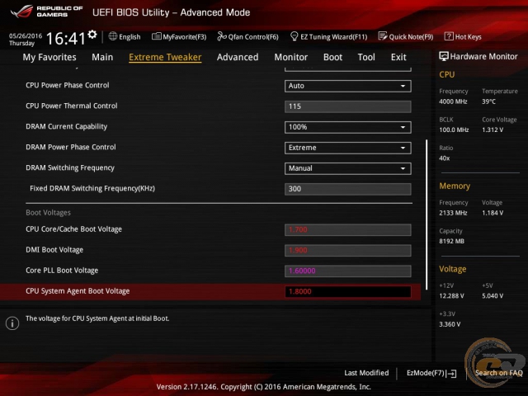Select CPU System Agent Boot Voltage row
528x396 pixels.
click(x=210, y=291)
